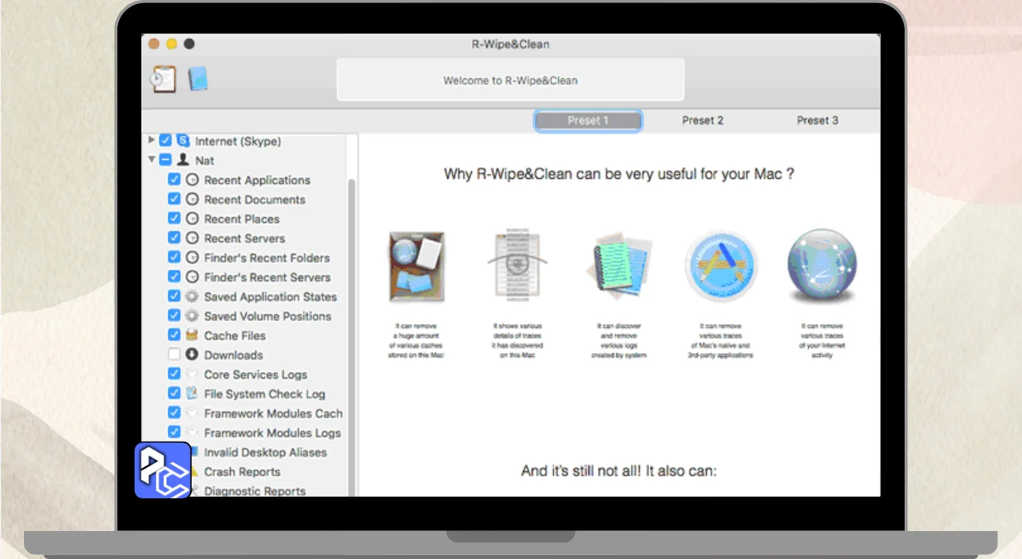Click the clock icon beside Finder's Recent Servers

tap(192, 276)
